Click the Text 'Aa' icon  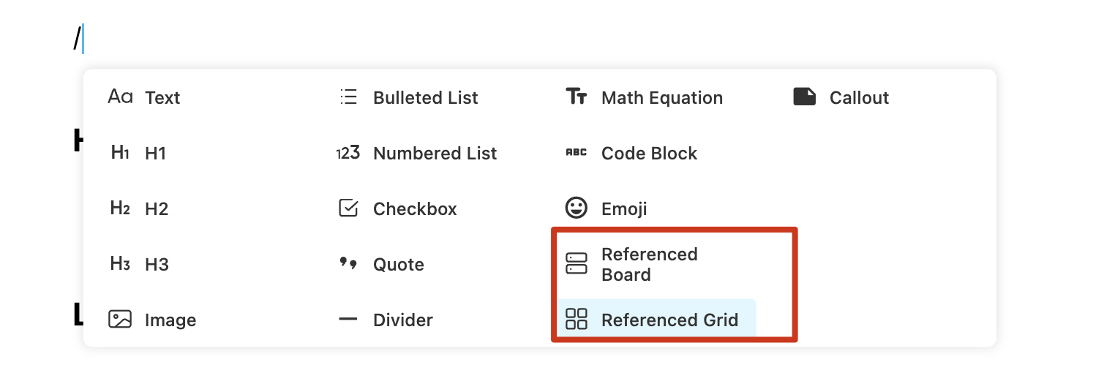pyautogui.click(x=120, y=97)
